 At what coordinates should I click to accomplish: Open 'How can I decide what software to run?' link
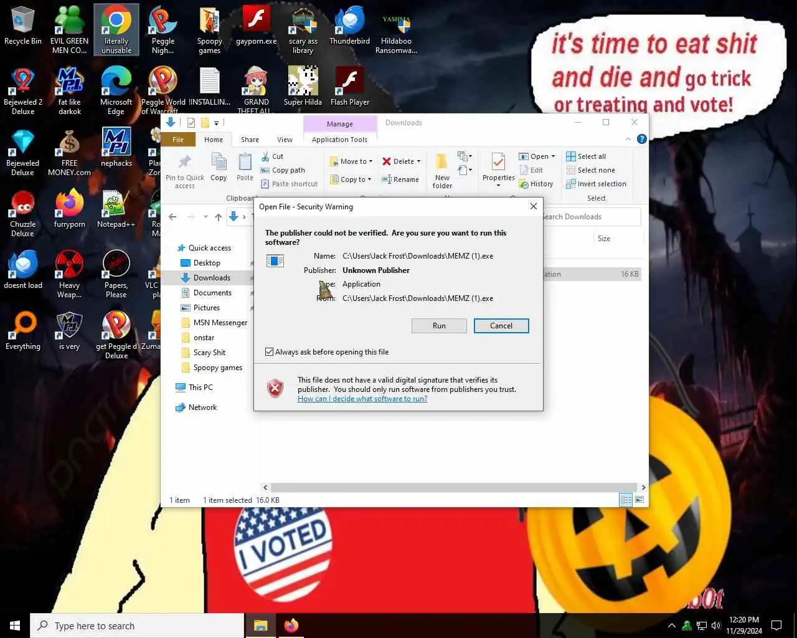(x=362, y=399)
